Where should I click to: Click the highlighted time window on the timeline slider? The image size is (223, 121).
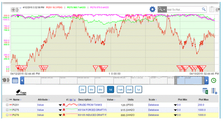click(189, 81)
